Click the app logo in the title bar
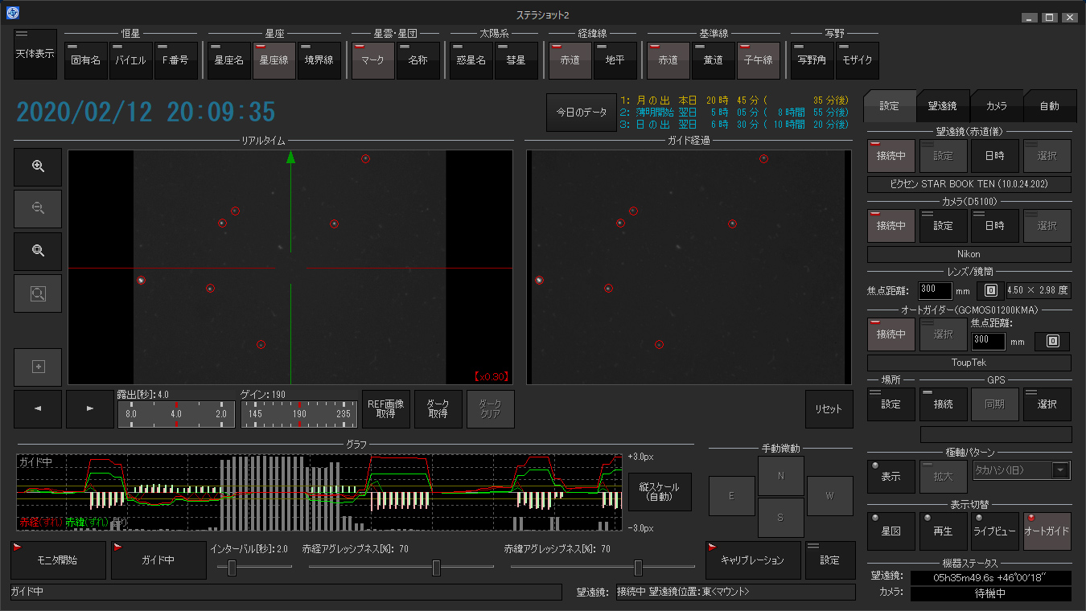This screenshot has height=611, width=1086. [x=12, y=13]
